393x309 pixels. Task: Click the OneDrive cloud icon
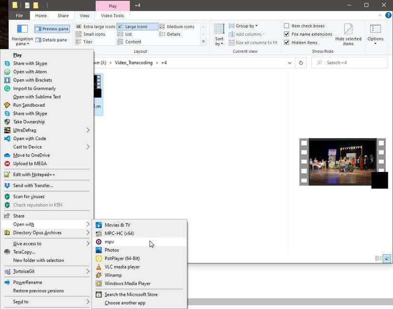pos(7,155)
